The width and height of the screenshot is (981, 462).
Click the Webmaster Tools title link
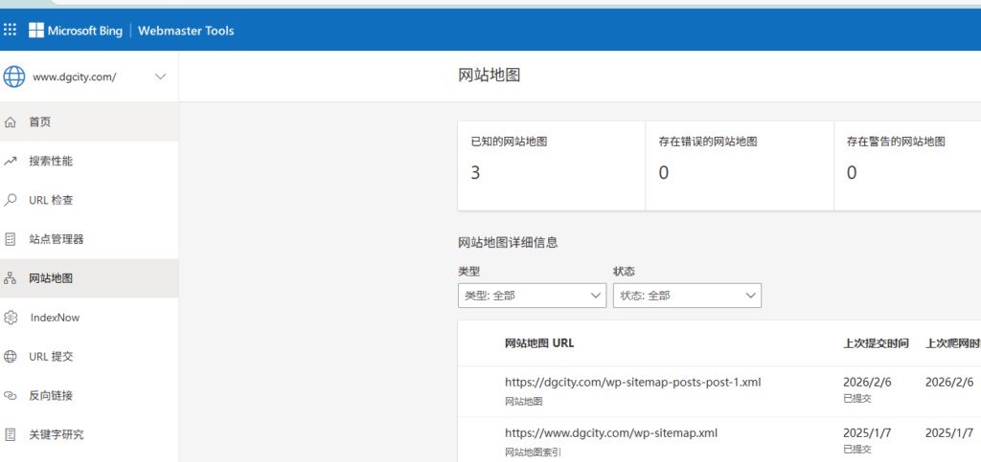pyautogui.click(x=186, y=31)
